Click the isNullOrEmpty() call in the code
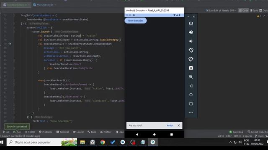Image resolution: width=268 pixels, height=150 pixels. [x=111, y=40]
